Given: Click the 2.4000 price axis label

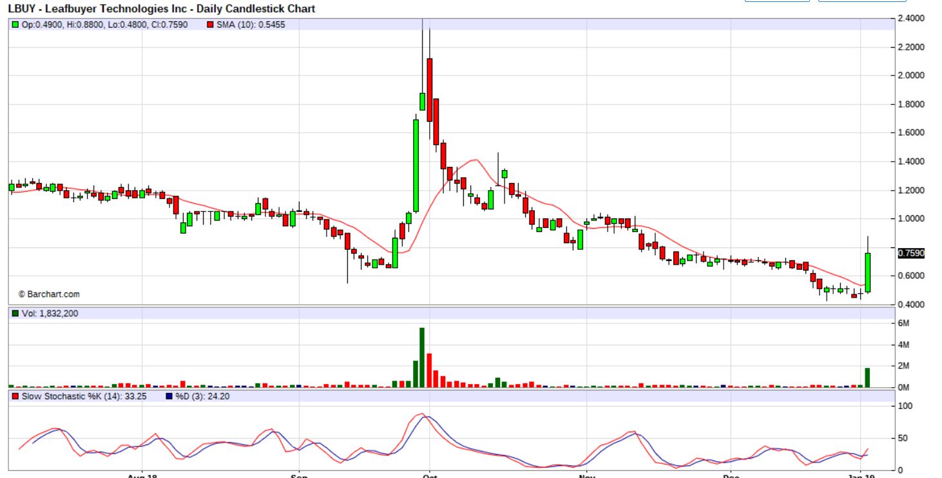Looking at the screenshot, I should (x=911, y=18).
